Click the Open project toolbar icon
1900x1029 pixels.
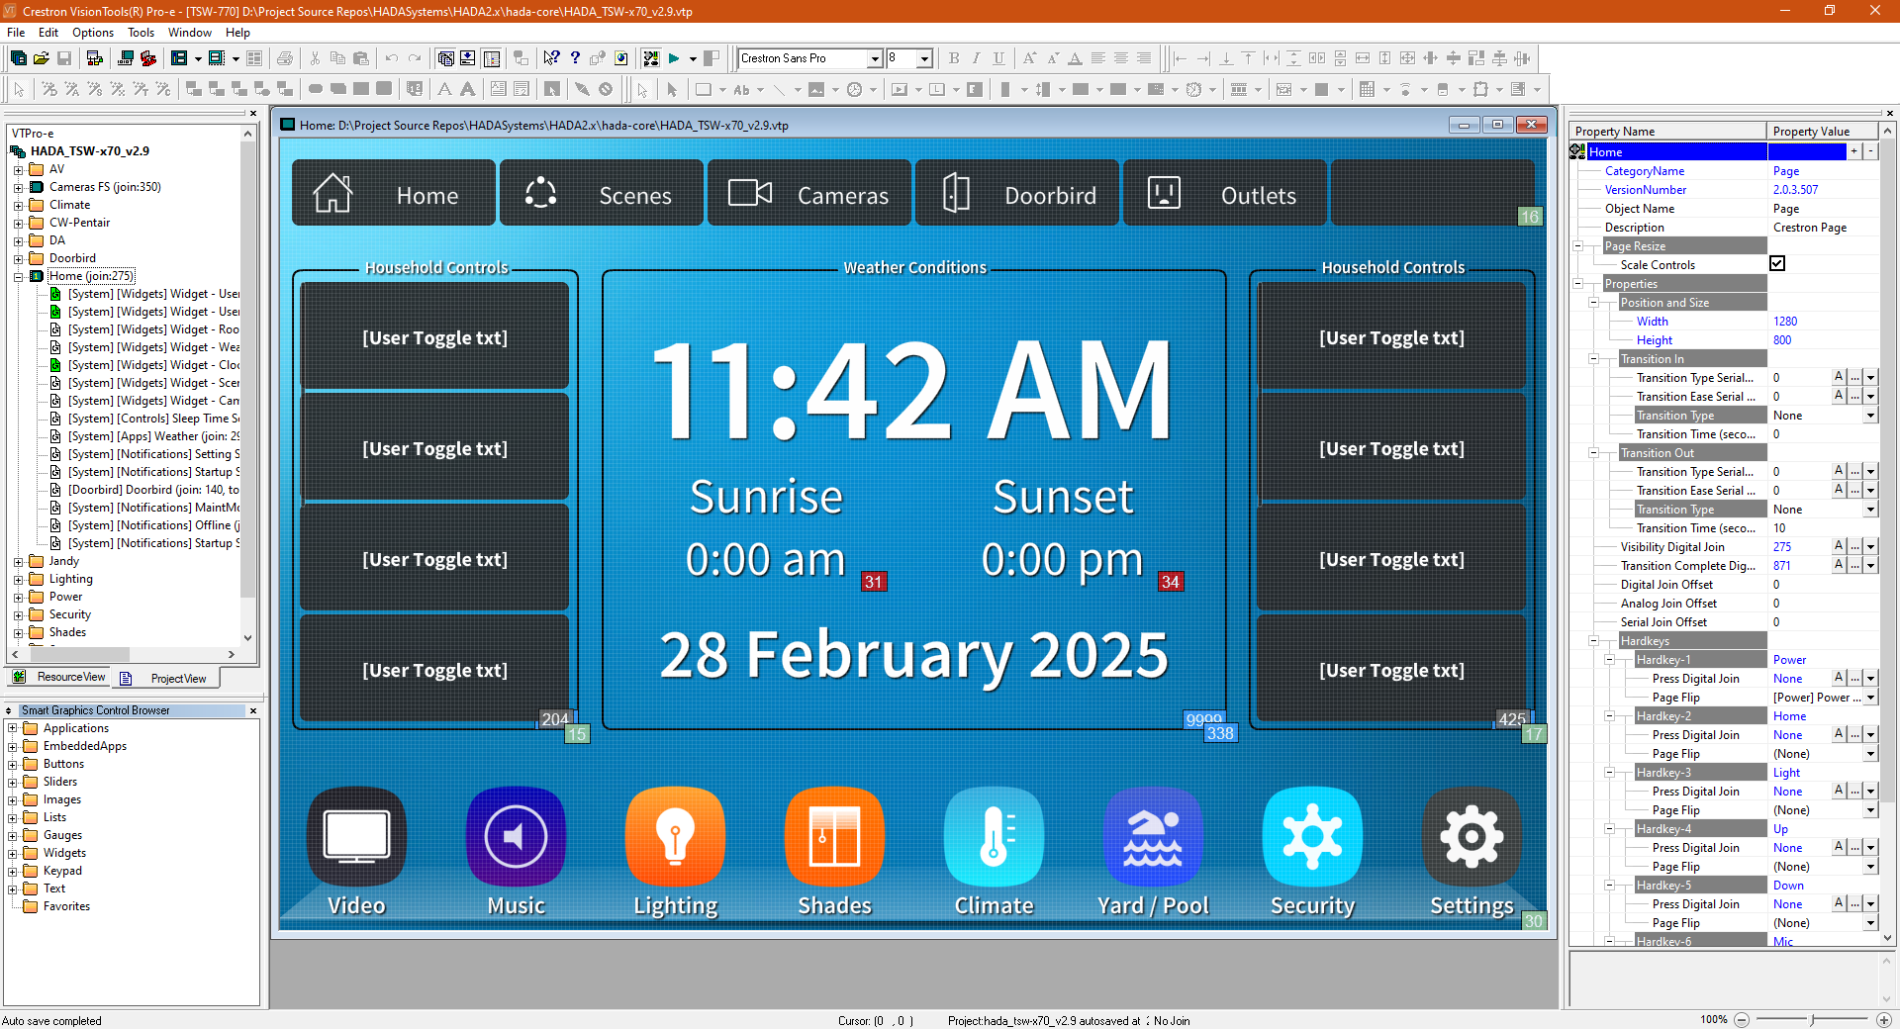(40, 57)
